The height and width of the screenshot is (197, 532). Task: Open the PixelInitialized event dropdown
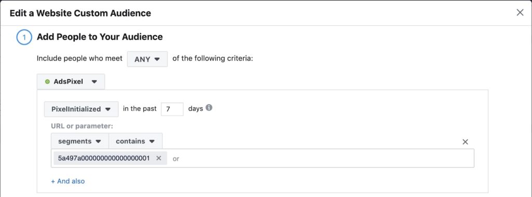pyautogui.click(x=82, y=109)
